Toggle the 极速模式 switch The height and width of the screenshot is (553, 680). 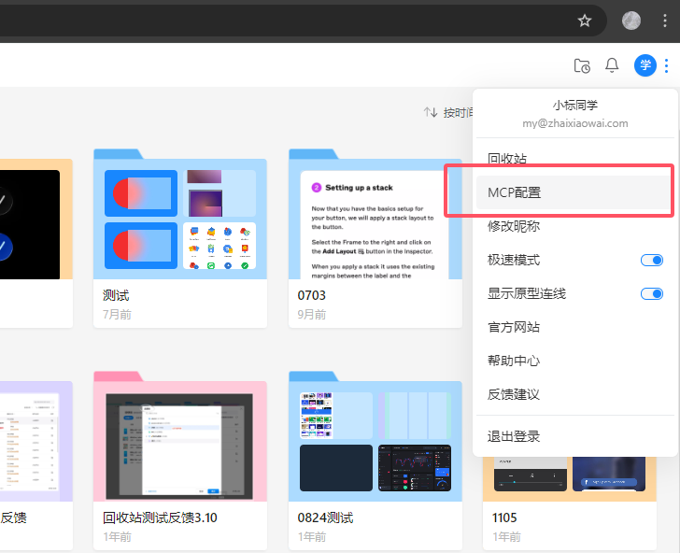(x=651, y=260)
